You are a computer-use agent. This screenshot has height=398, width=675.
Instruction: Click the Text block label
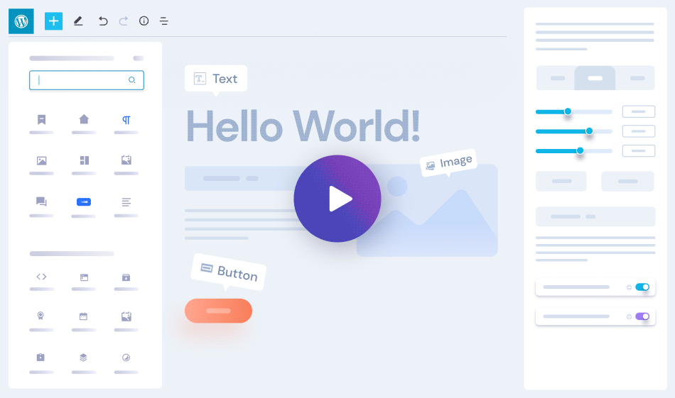216,79
